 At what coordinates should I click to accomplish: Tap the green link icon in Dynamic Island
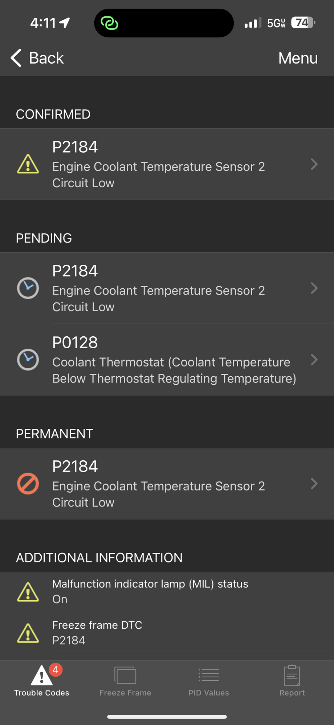[109, 23]
